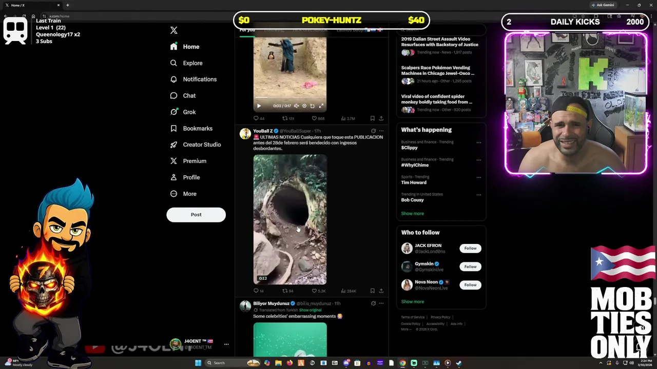This screenshot has height=369, width=657.
Task: Click the Grok explain icon on YouBall Z post
Action: 373,131
